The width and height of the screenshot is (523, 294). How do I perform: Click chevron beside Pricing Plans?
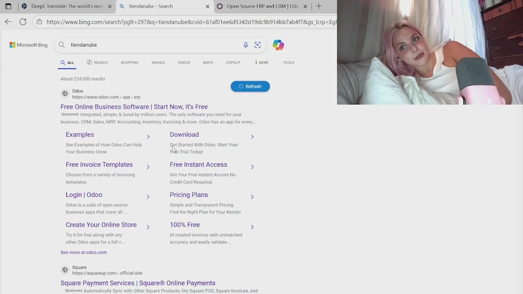252,197
